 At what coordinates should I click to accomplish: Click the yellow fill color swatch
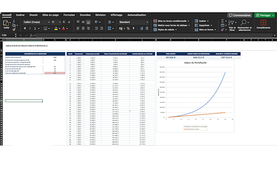(x=56, y=28)
